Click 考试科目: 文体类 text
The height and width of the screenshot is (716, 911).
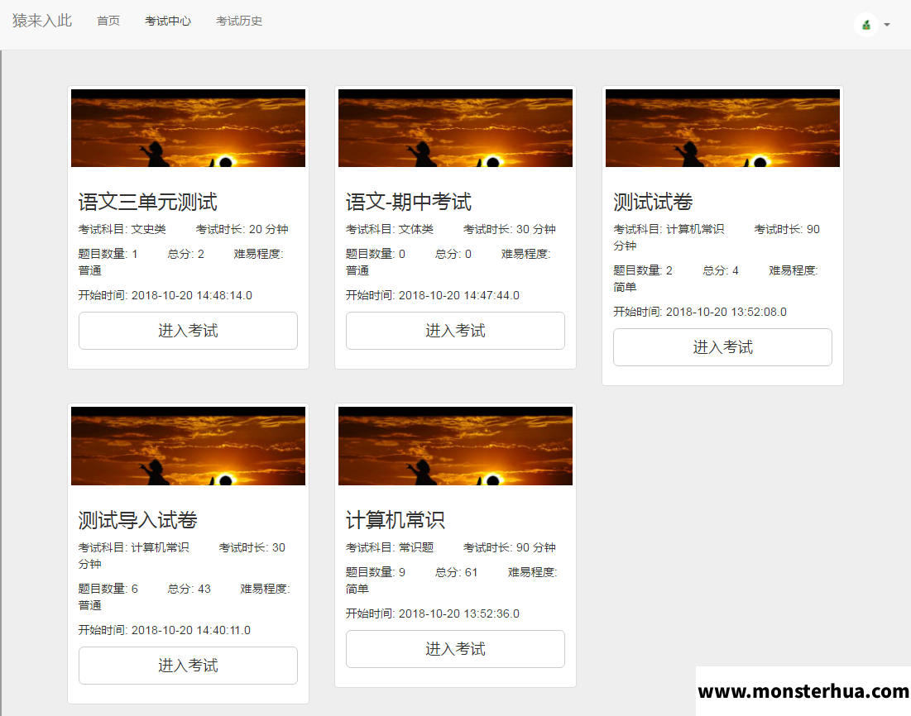point(390,229)
